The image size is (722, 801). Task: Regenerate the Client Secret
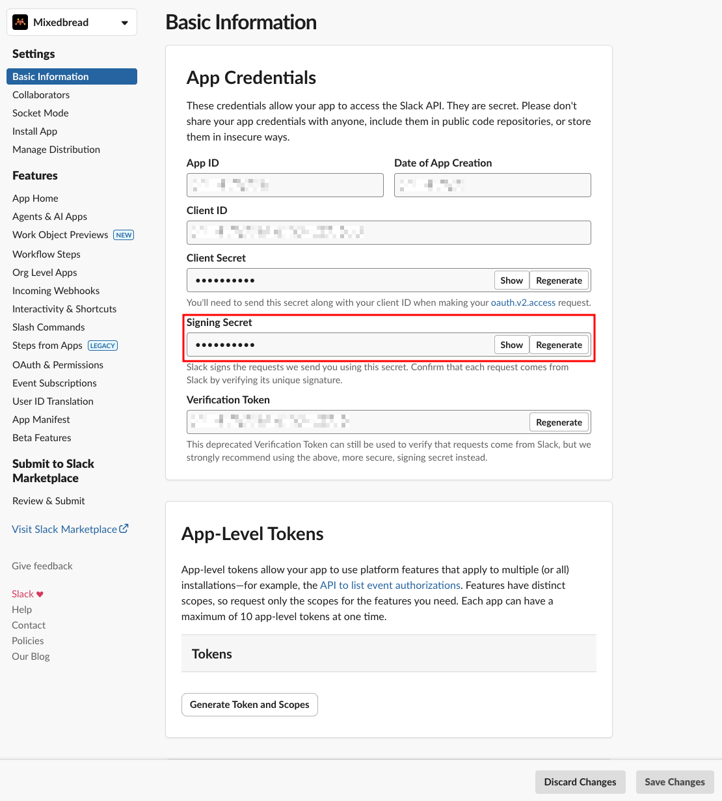559,280
